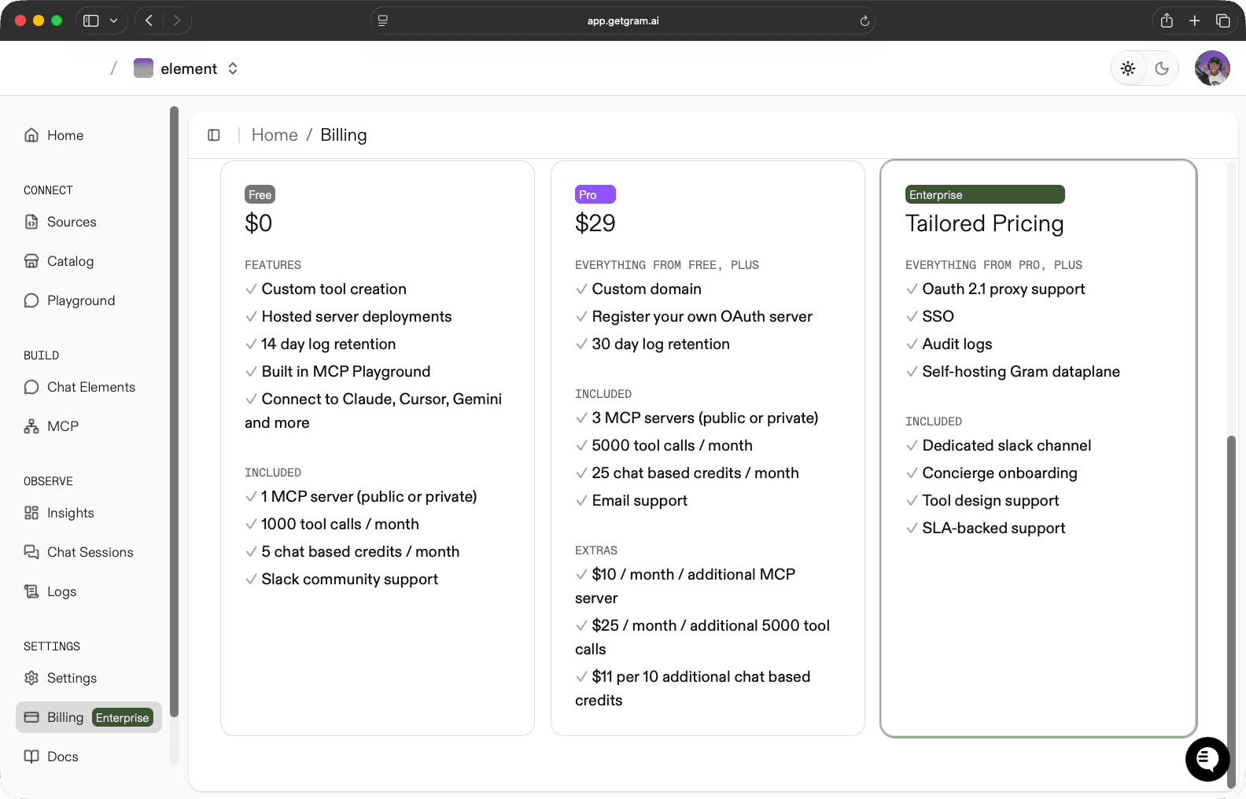
Task: Switch to dark theme moon toggle
Action: coord(1162,68)
